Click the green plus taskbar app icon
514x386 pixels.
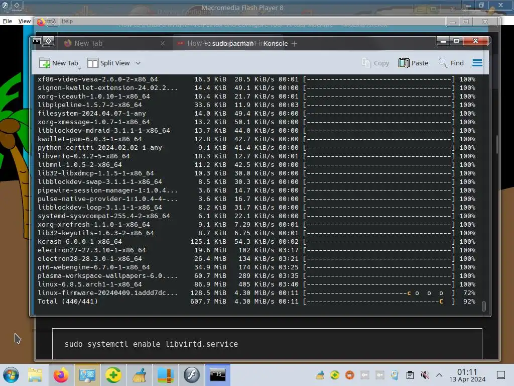113,375
